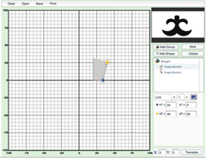Open the Open menu item
Viewport: 206px width, 158px height.
(26, 3)
